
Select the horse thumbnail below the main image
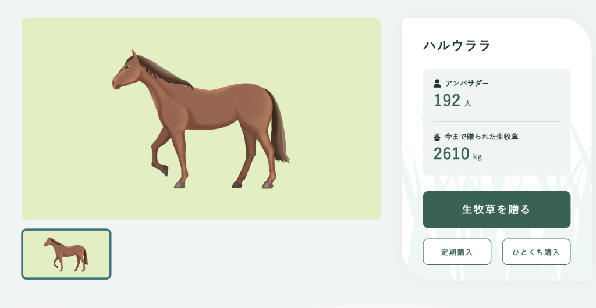click(66, 254)
